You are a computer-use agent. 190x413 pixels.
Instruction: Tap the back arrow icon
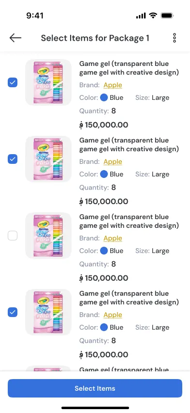point(15,38)
